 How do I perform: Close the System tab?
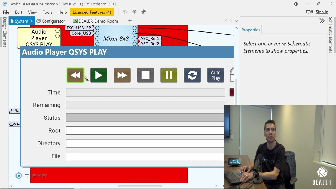32,21
